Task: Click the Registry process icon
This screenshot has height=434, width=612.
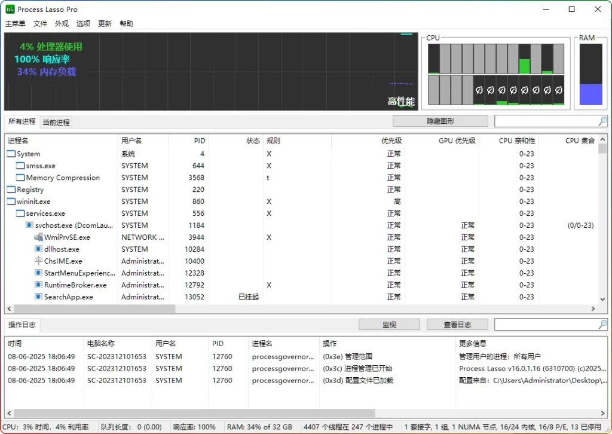Action: coord(11,190)
